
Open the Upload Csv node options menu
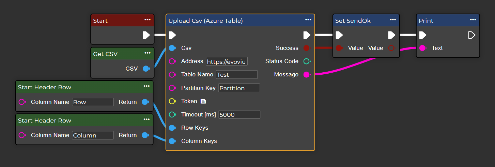tap(308, 20)
